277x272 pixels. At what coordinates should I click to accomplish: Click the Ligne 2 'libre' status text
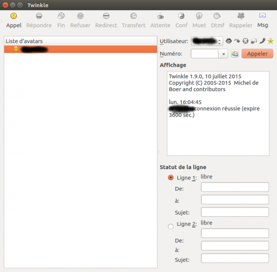[206, 223]
